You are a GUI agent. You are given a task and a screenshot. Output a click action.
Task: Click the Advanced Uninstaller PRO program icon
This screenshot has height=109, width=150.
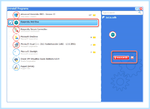click(16, 15)
